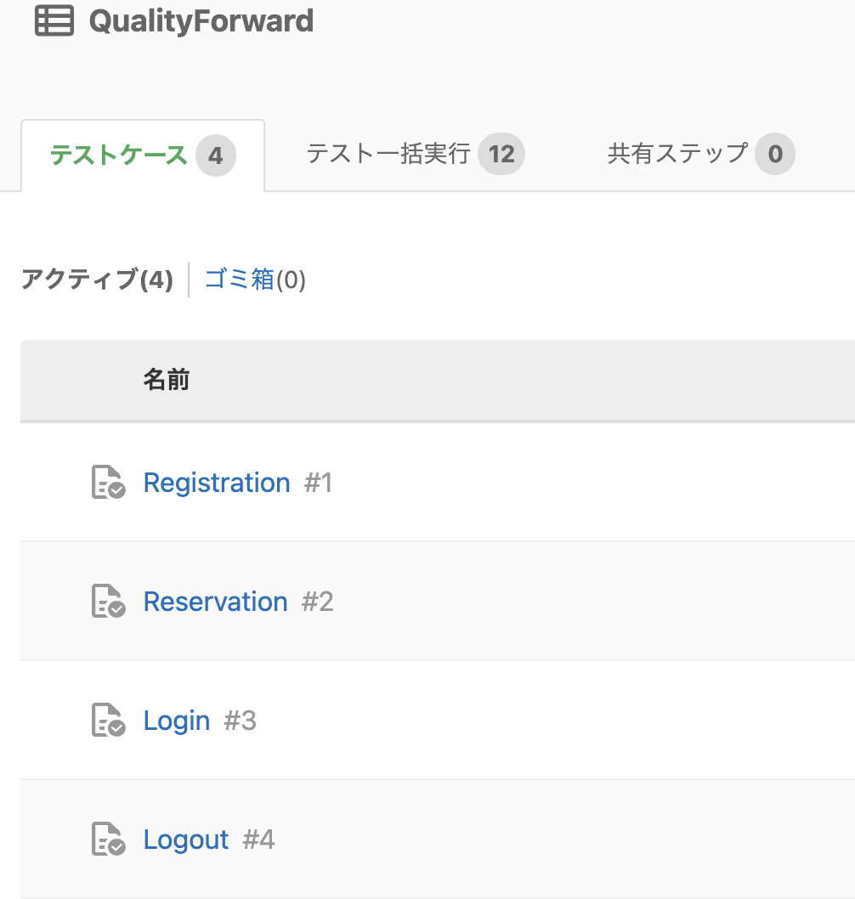The image size is (855, 899).
Task: Click the QualityForward table icon
Action: [x=54, y=20]
